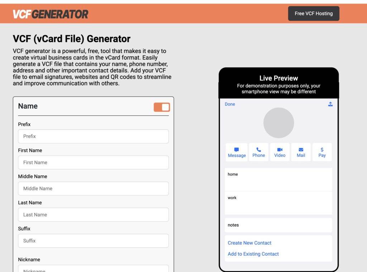Toggle the Name section switch off
This screenshot has width=367, height=272.
coord(162,107)
